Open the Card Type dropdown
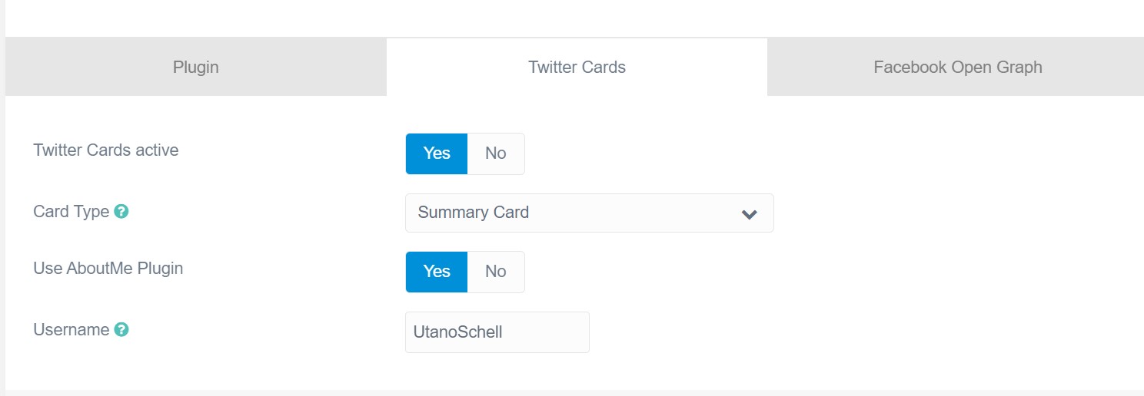The width and height of the screenshot is (1144, 396). pyautogui.click(x=590, y=213)
